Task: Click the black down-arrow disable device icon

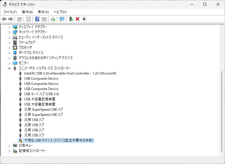Action: pos(84,19)
